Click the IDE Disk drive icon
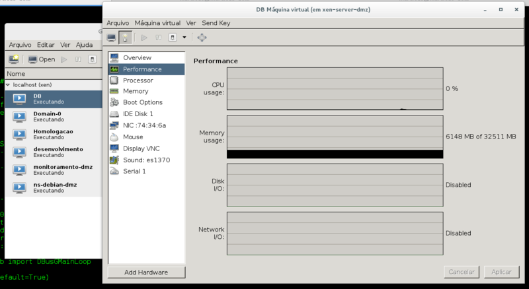Image resolution: width=529 pixels, height=289 pixels. [x=114, y=114]
